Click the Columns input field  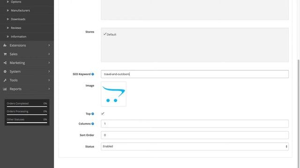click(195, 124)
